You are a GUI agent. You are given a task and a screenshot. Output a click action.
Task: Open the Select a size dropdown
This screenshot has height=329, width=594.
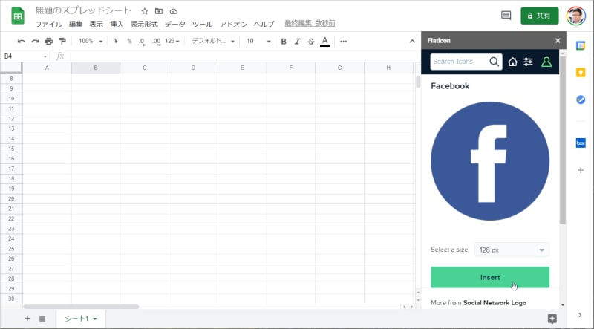coord(512,250)
